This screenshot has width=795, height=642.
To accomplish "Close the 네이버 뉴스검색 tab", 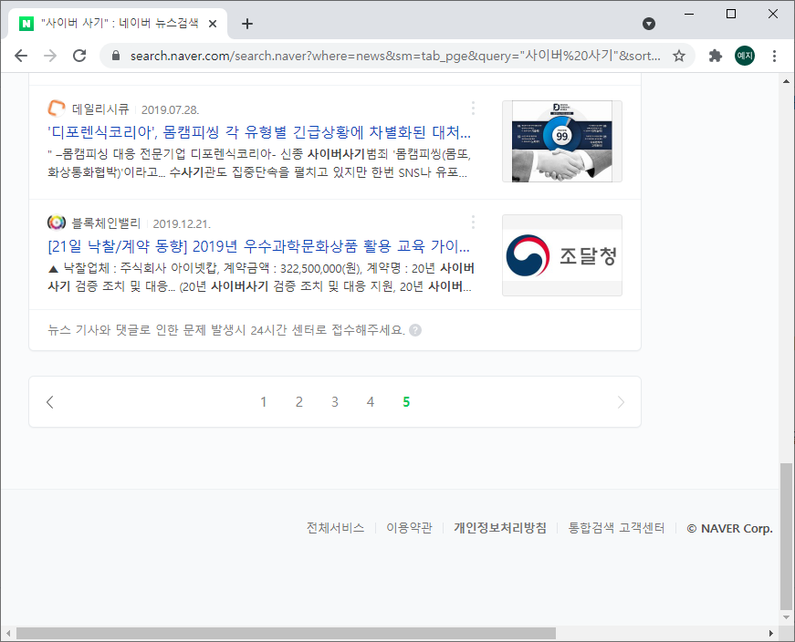I will point(213,24).
